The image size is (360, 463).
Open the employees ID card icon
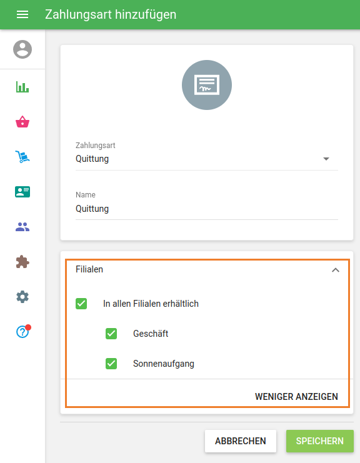pyautogui.click(x=22, y=192)
